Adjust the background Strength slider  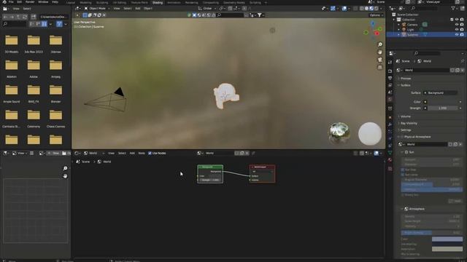(x=443, y=108)
